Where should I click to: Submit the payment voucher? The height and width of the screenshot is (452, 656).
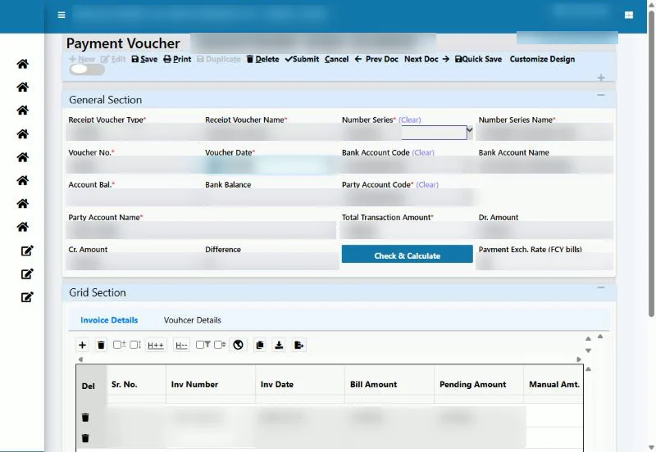(302, 59)
